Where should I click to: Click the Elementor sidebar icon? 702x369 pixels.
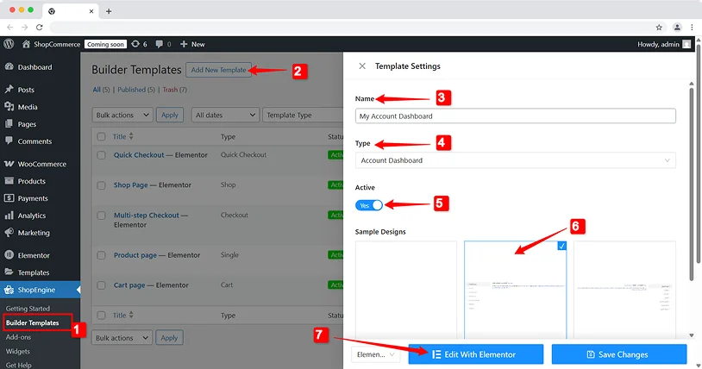coord(9,255)
